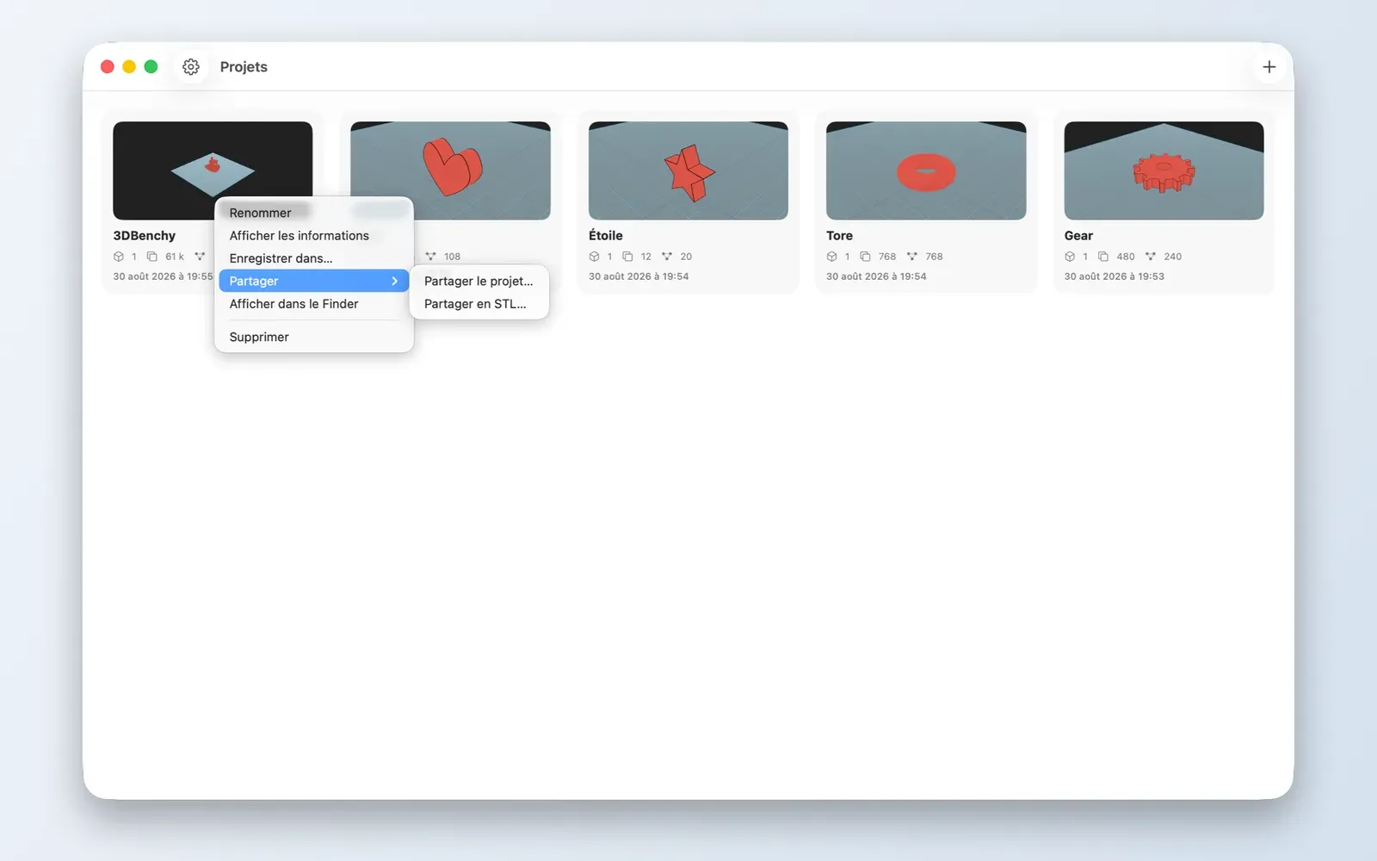Screen dimensions: 1377x861
Task: Click the vertices icon beside 20 in Étoile
Action: point(667,257)
